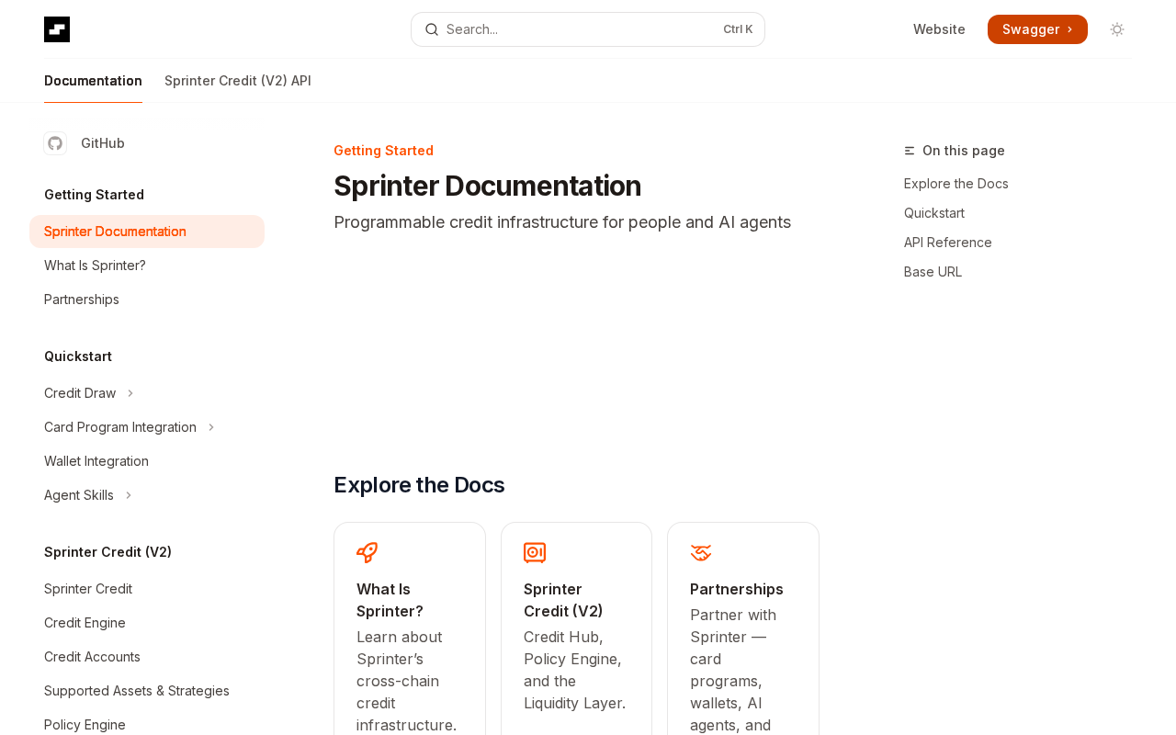1176x735 pixels.
Task: Click the Getting Started breadcrumb above title
Action: (383, 151)
